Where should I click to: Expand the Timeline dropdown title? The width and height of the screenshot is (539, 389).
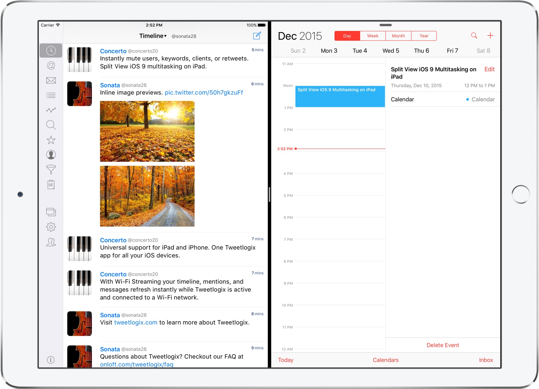153,36
